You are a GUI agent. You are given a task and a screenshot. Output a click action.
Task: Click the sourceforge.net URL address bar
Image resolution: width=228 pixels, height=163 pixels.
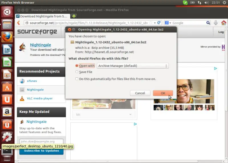(89, 23)
